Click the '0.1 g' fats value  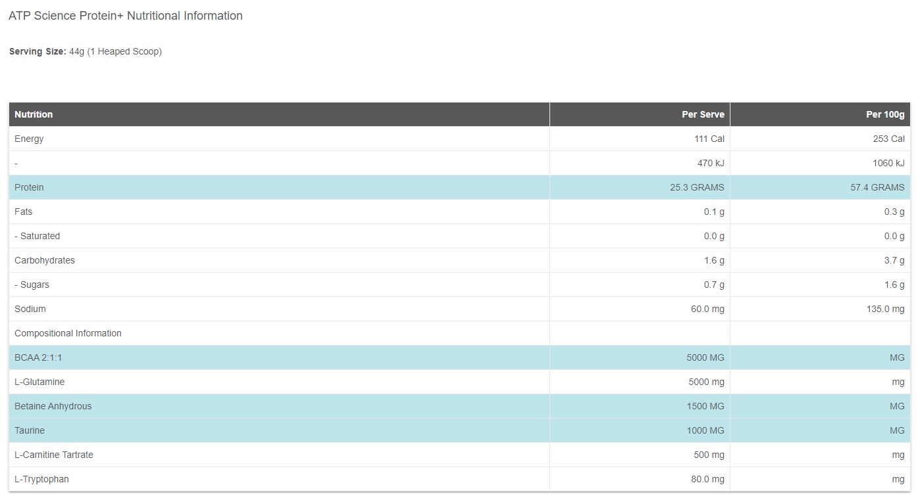point(714,212)
